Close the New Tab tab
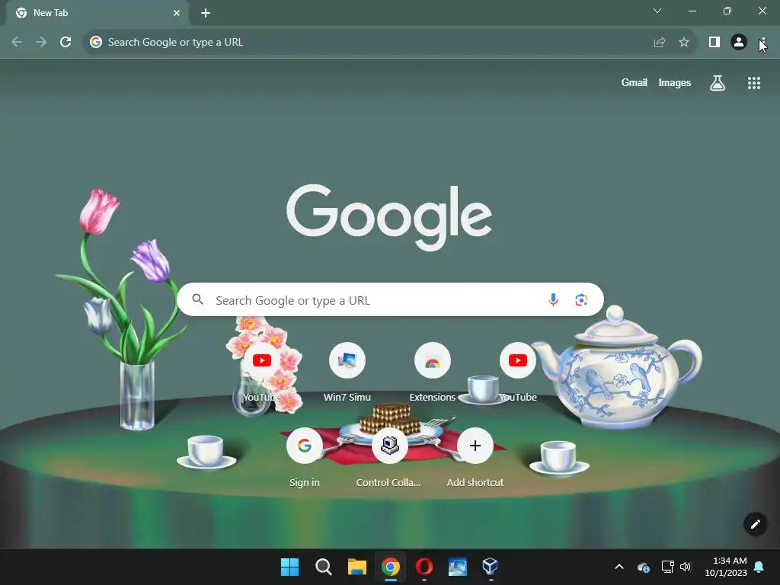 (x=177, y=13)
